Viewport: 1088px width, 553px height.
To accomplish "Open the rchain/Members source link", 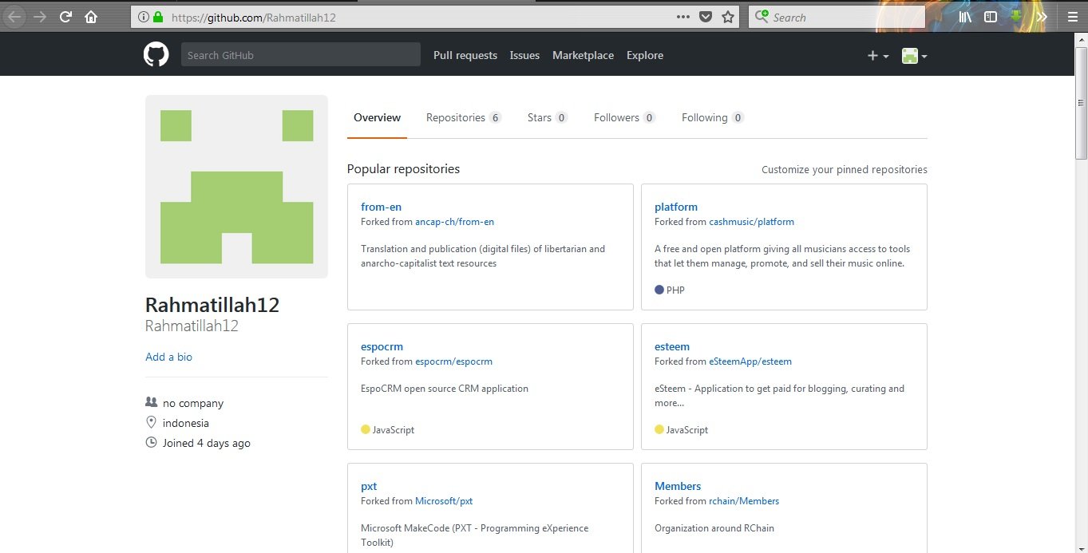I will [744, 501].
